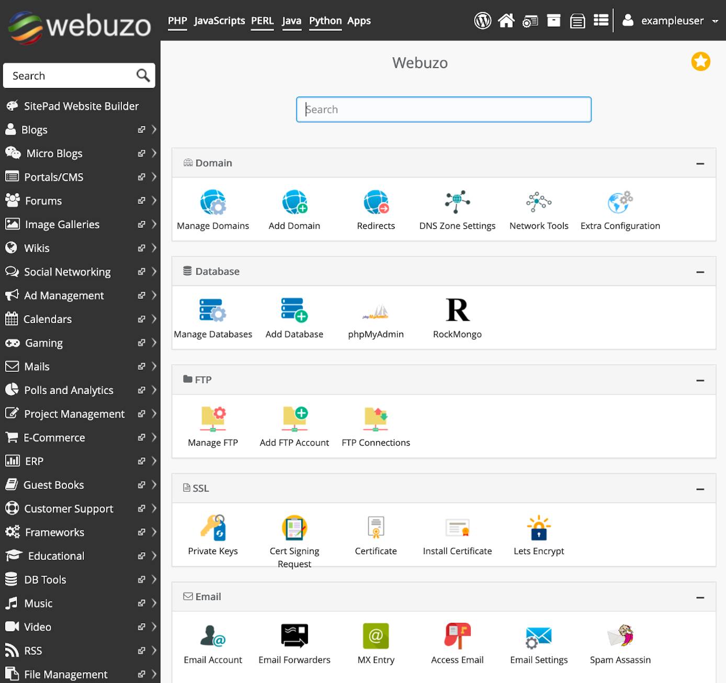Open the WordPress icon in top bar

tap(482, 20)
